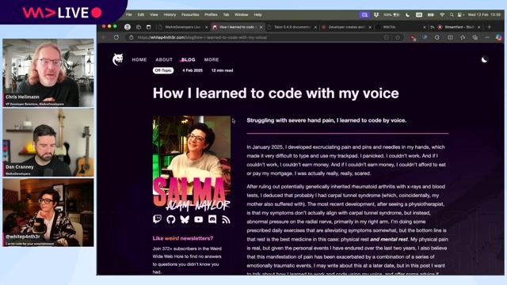Click the lock icon in address bar
The height and width of the screenshot is (285, 507).
click(131, 37)
